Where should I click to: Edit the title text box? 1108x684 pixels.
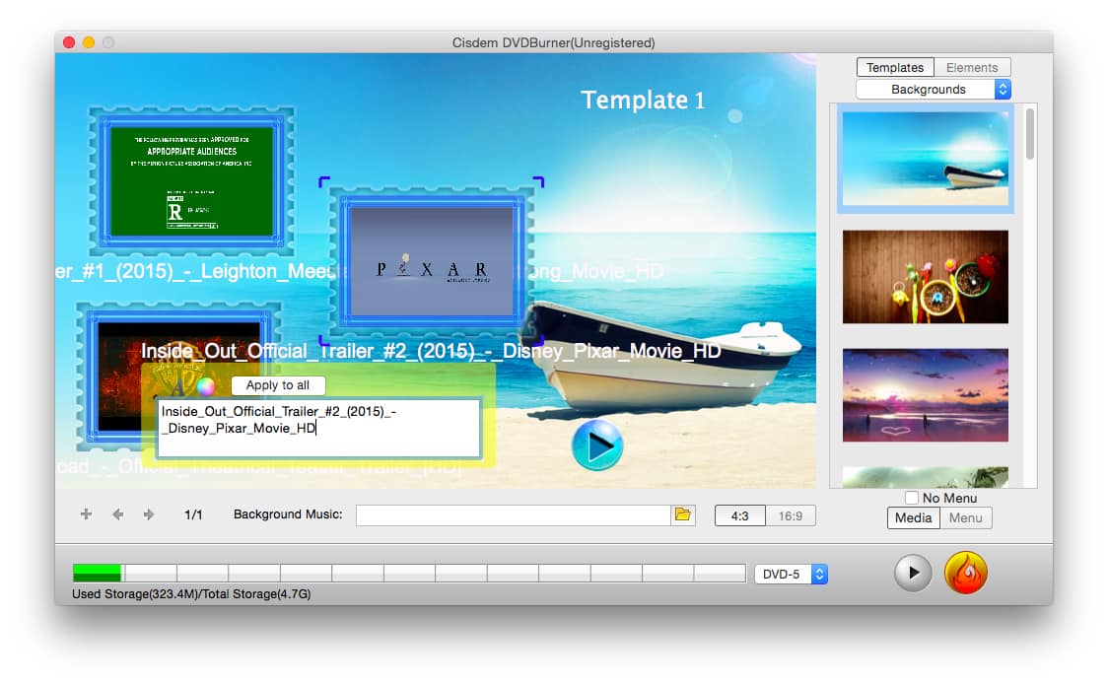[318, 429]
